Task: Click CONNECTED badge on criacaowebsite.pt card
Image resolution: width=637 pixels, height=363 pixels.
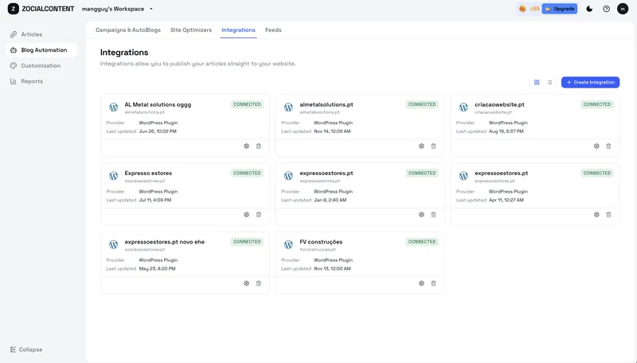Action: (597, 104)
